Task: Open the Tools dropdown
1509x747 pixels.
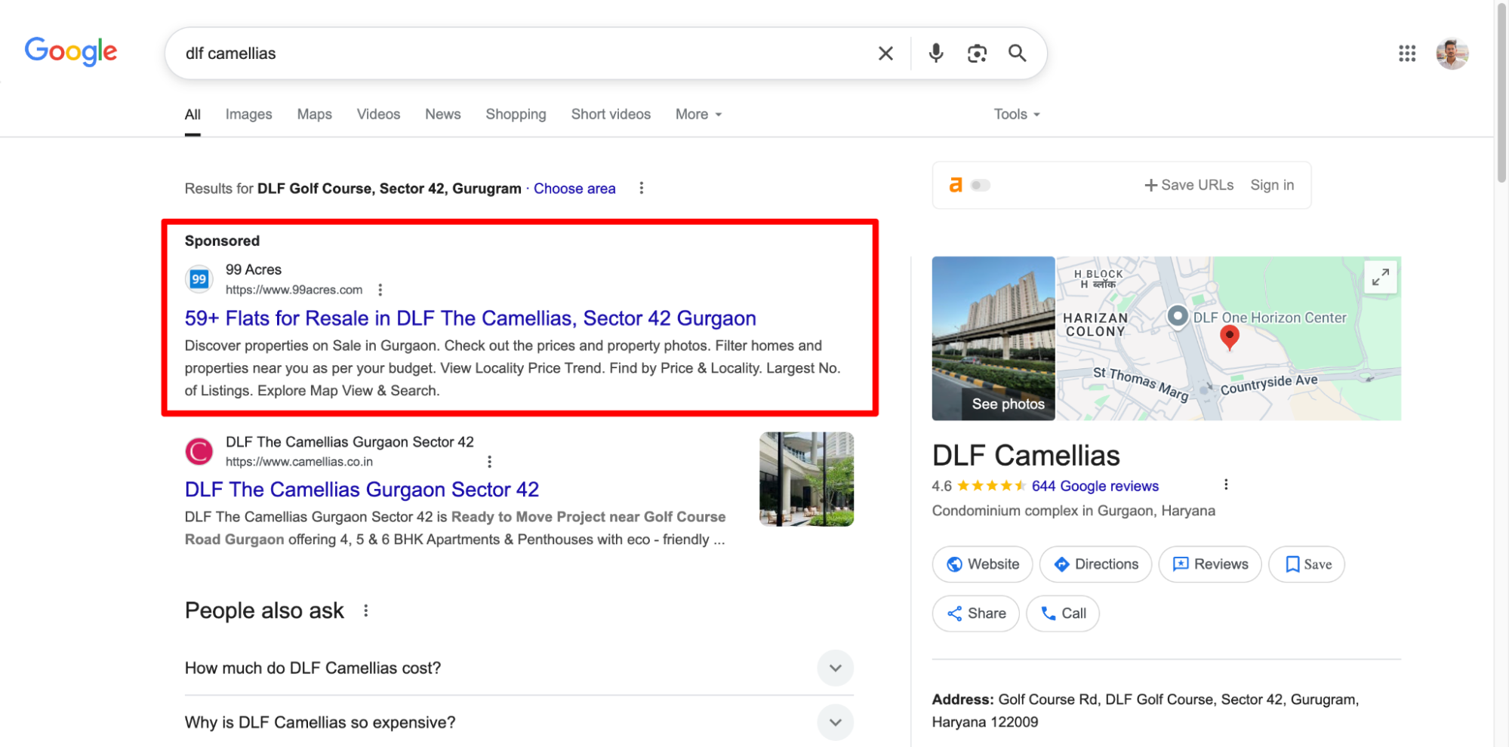Action: (x=1017, y=114)
